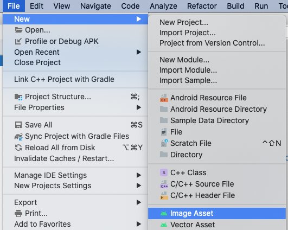Viewport: 288px width, 230px height.
Task: Click the C++ Class icon
Action: pyautogui.click(x=164, y=173)
